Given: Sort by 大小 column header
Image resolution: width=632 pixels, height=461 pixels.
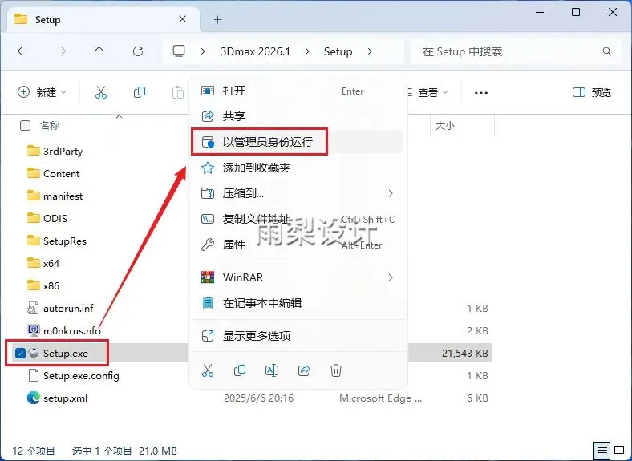Looking at the screenshot, I should (445, 126).
